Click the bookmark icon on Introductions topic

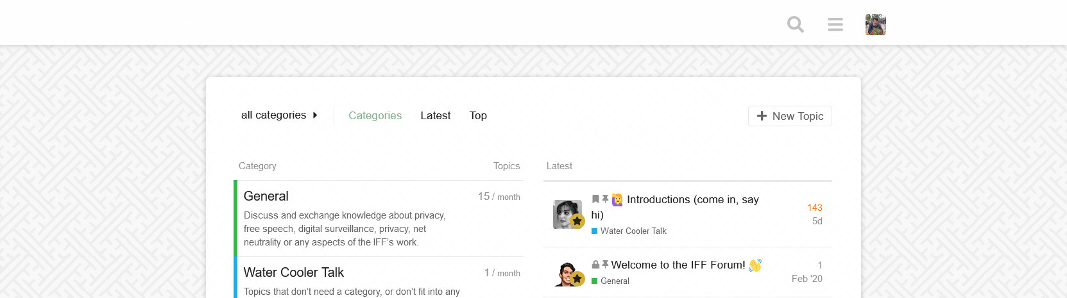595,199
